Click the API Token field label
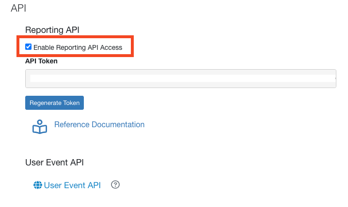The width and height of the screenshot is (348, 207). (41, 61)
